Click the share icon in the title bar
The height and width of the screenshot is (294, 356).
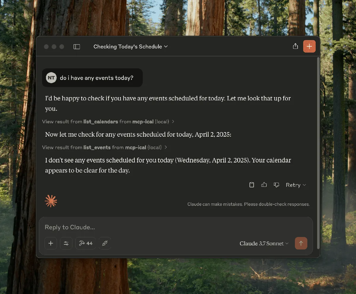295,46
